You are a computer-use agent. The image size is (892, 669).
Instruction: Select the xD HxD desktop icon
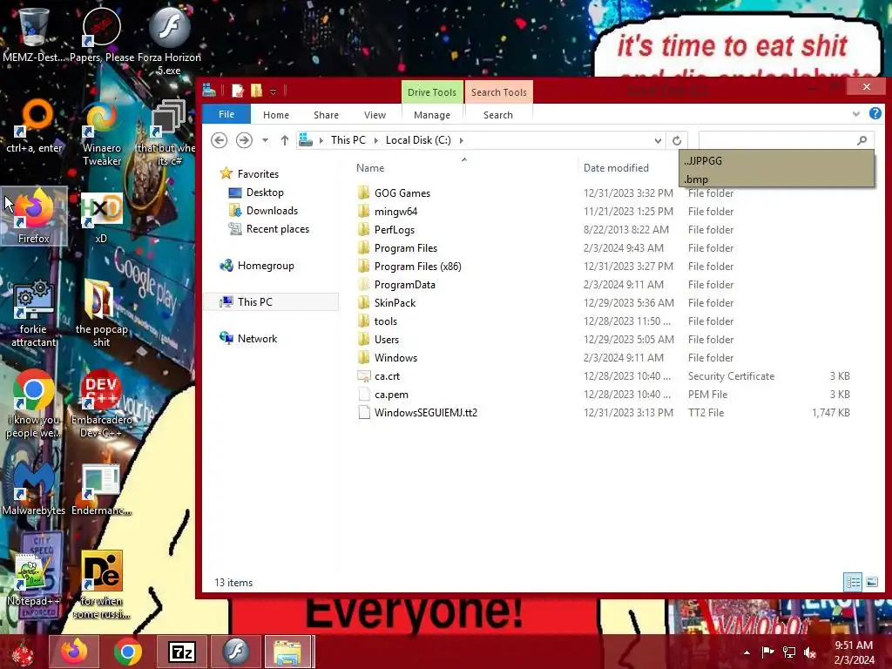click(101, 216)
